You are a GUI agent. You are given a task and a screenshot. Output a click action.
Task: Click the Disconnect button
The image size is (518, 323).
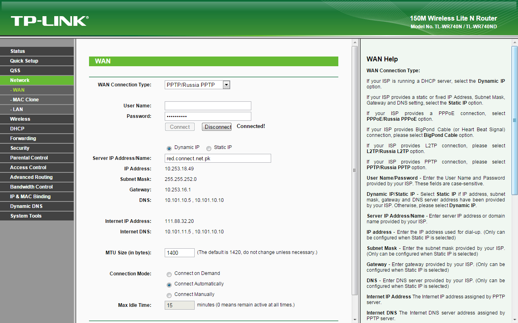click(x=217, y=126)
